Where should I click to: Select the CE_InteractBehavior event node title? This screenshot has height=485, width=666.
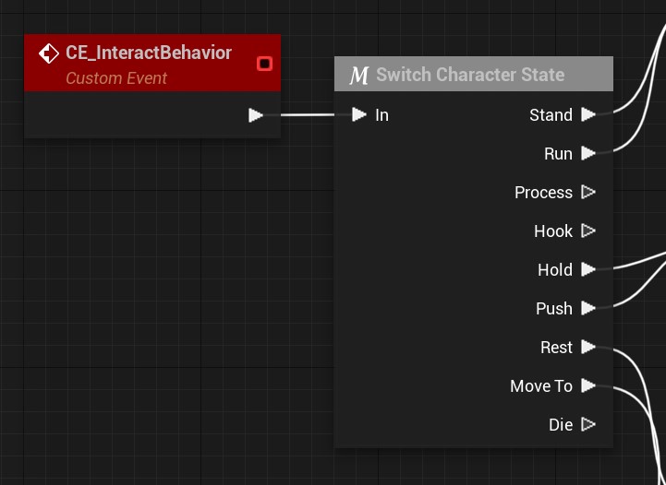click(x=148, y=53)
